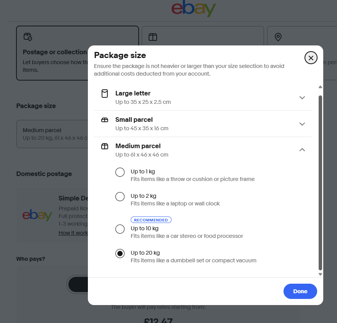Open the How it works link
This screenshot has height=323, width=337.
point(73,233)
